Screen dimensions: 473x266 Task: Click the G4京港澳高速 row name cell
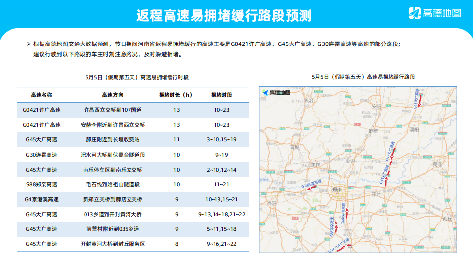coord(42,199)
